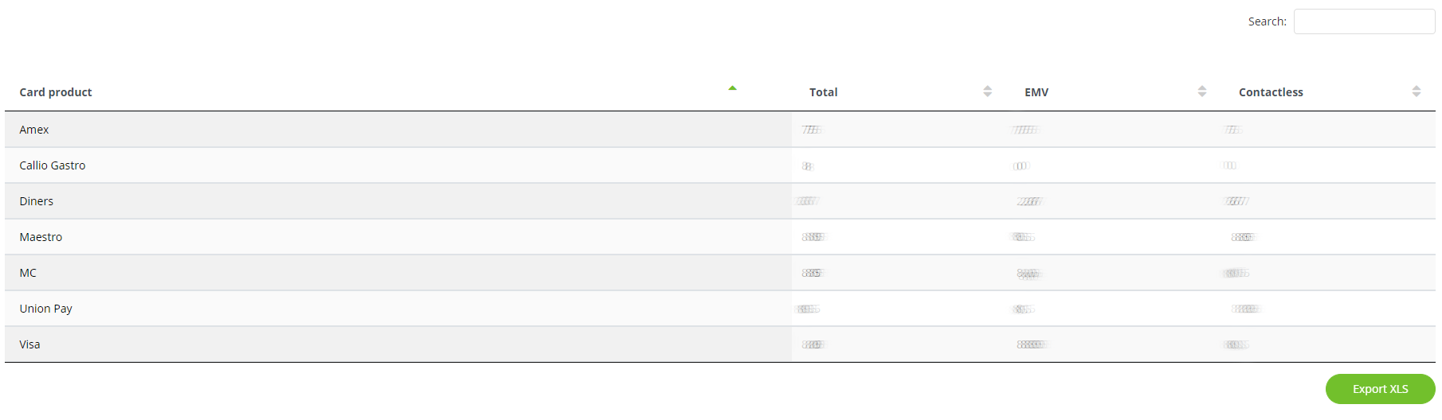
Task: Export table with Export XLS button
Action: [1380, 389]
